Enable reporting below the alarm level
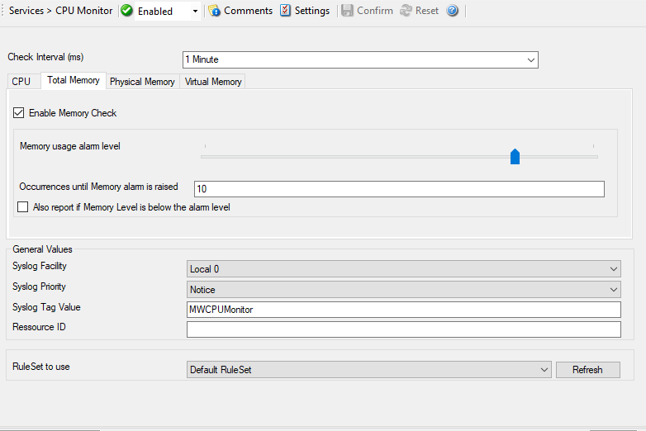 tap(23, 207)
